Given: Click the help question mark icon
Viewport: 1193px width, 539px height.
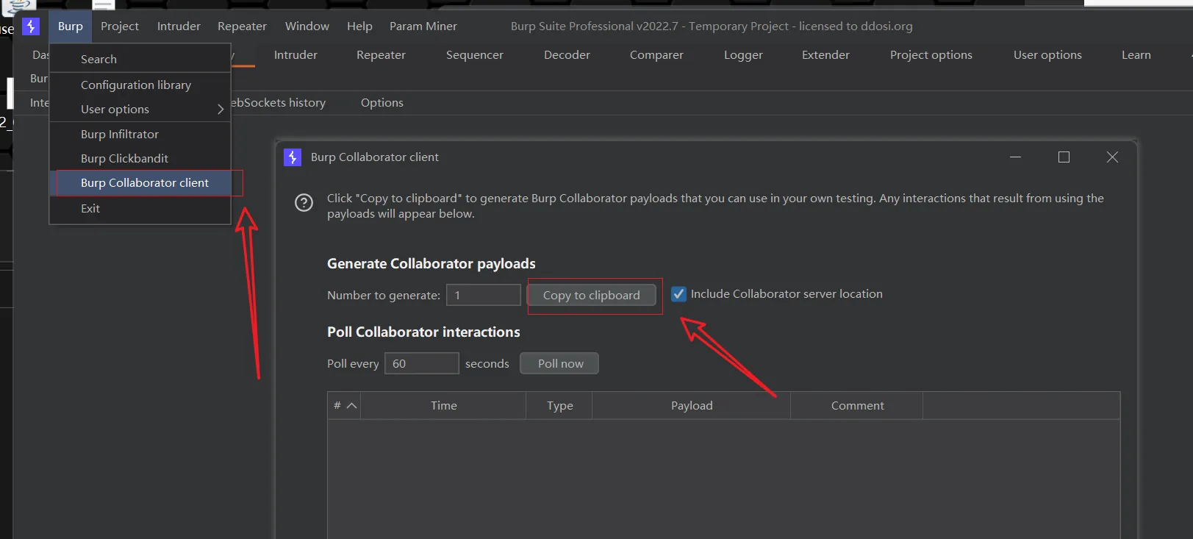Looking at the screenshot, I should (304, 203).
